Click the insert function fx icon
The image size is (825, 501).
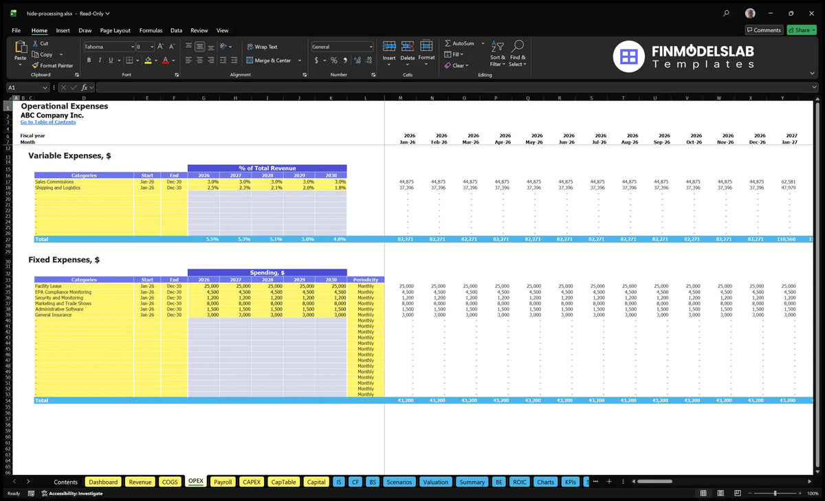85,87
